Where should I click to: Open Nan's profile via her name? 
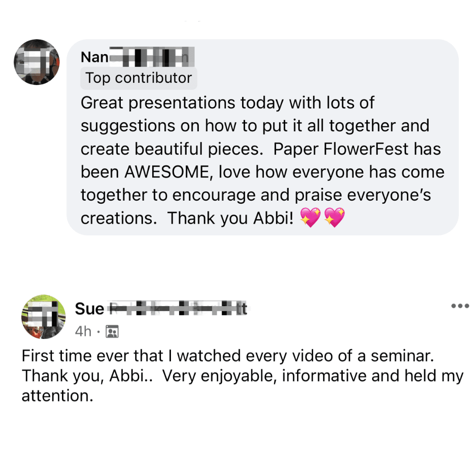[x=135, y=57]
